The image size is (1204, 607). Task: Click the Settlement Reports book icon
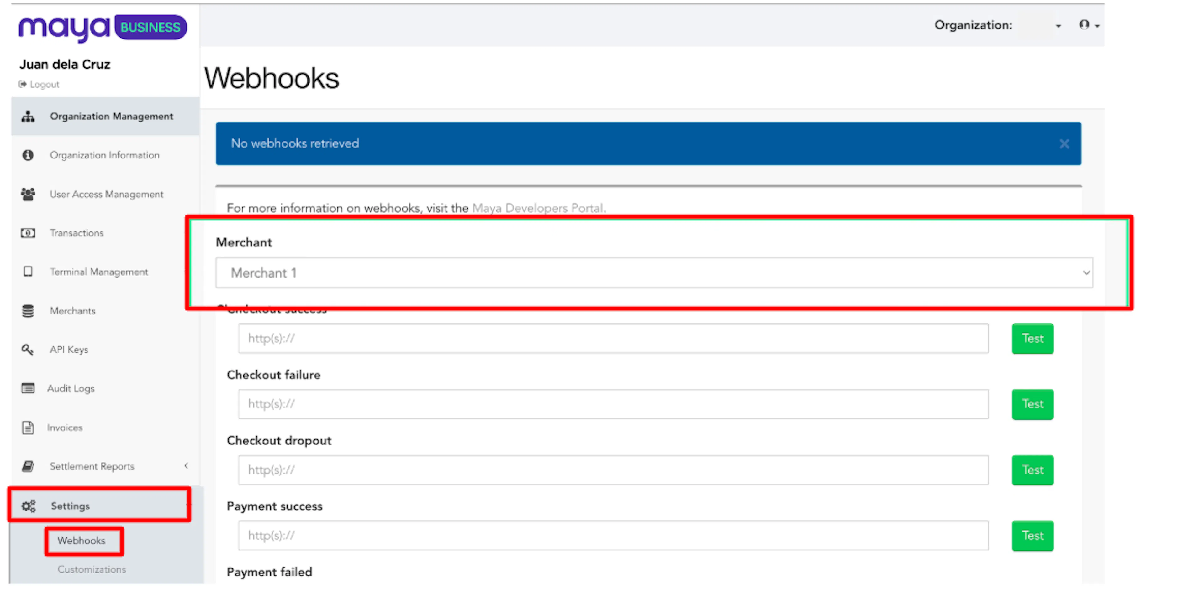[28, 466]
